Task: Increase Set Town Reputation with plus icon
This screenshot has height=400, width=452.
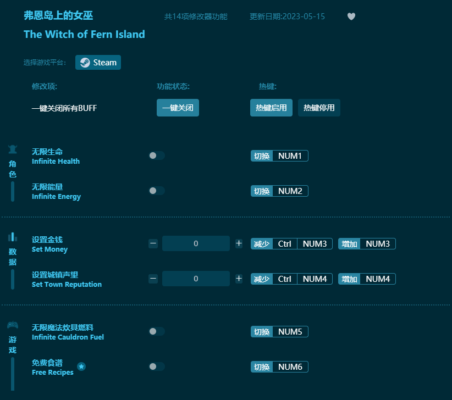Action: click(239, 279)
